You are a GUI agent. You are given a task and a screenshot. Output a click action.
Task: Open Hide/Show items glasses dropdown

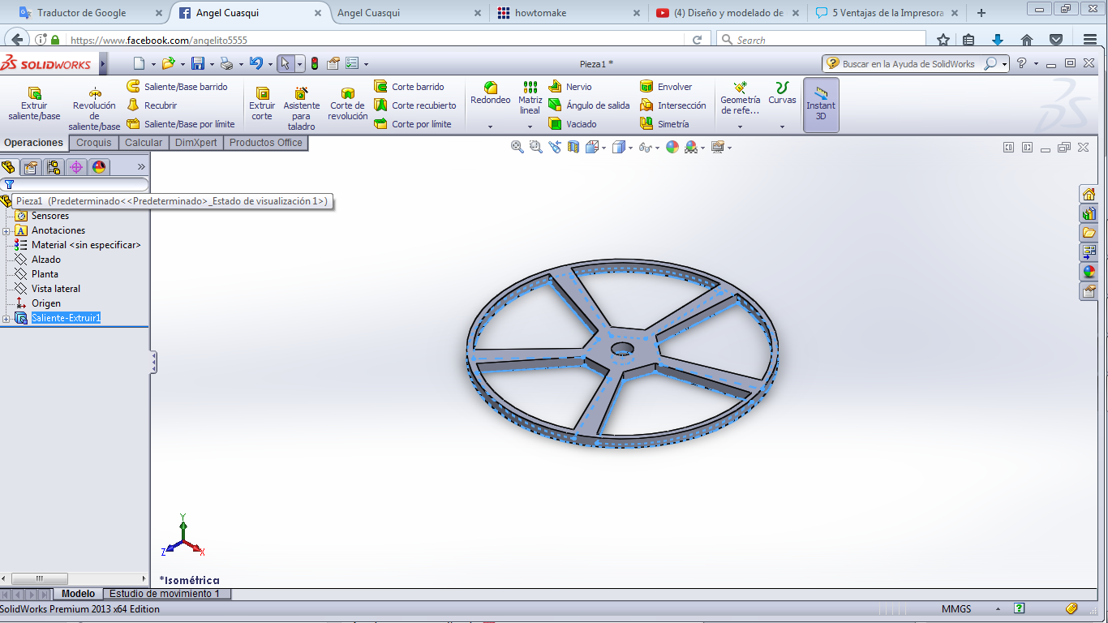647,147
